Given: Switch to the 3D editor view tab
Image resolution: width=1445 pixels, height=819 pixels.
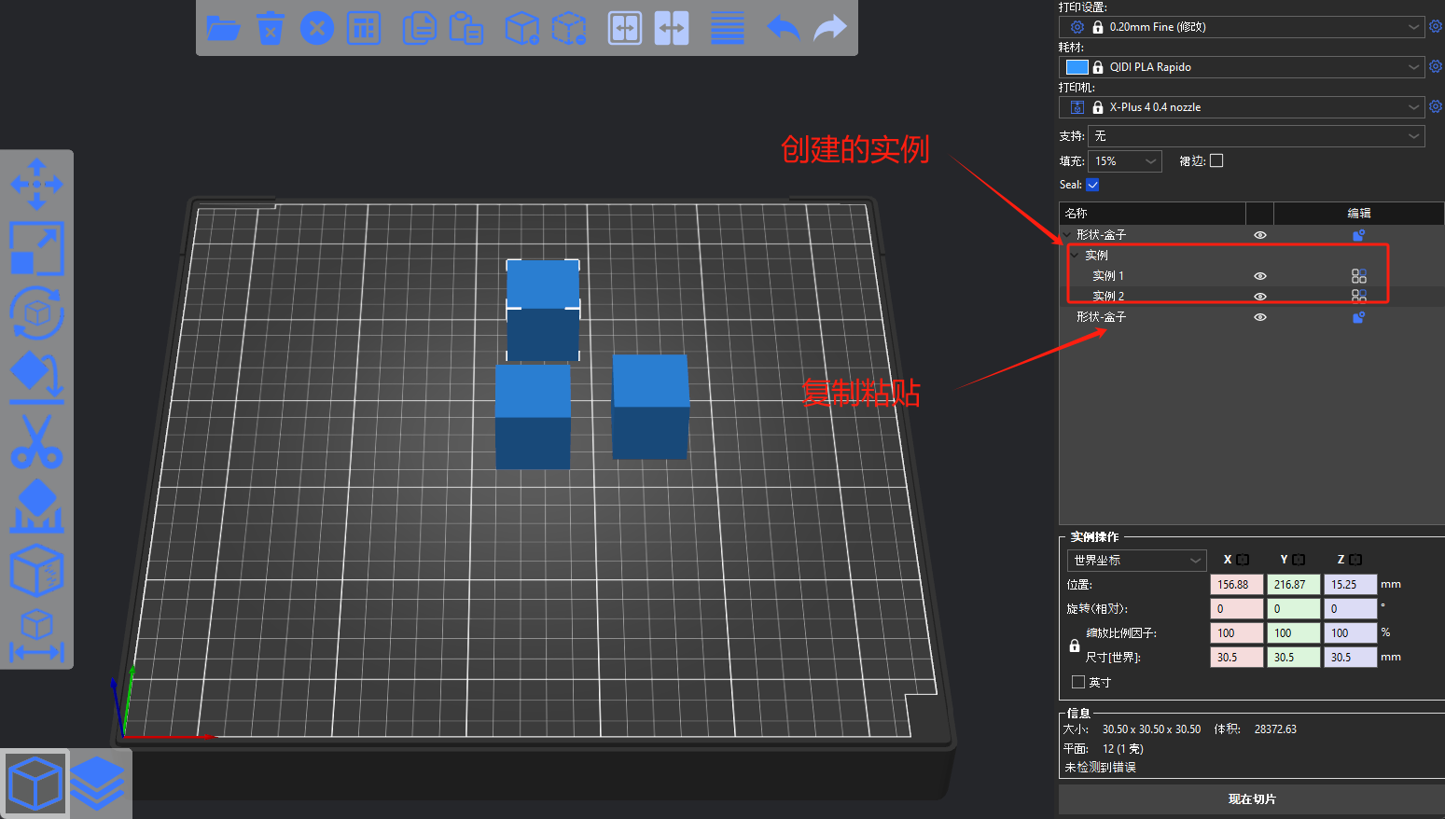Looking at the screenshot, I should [35, 784].
